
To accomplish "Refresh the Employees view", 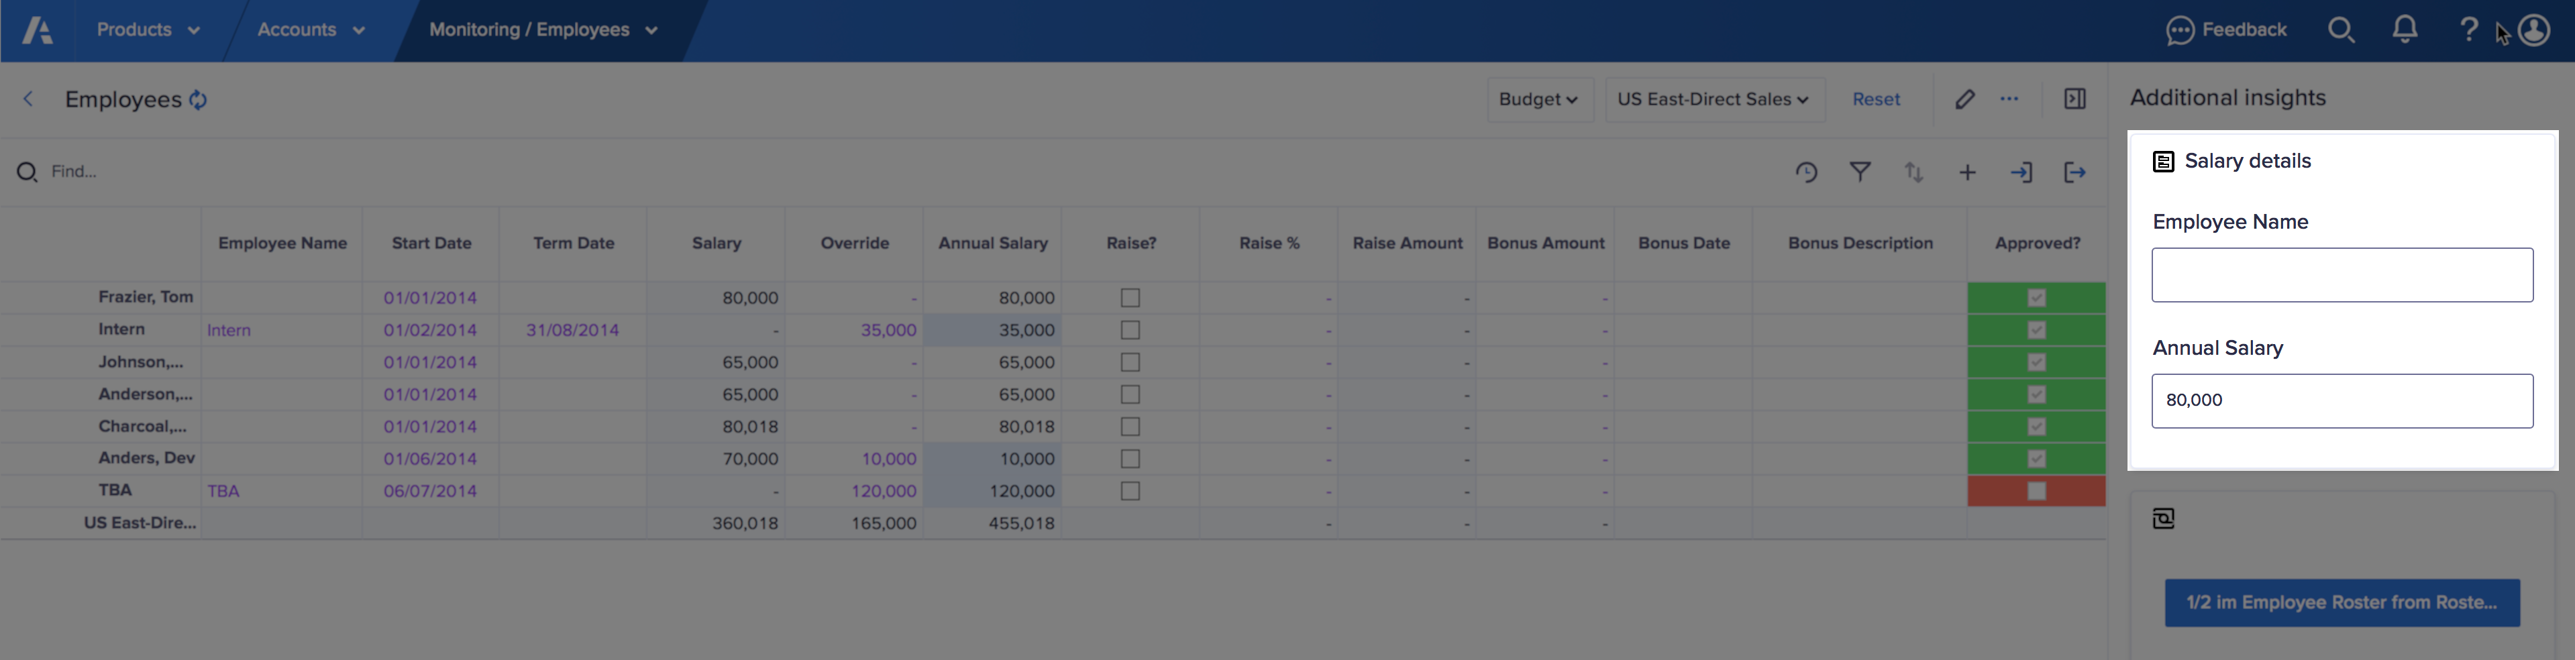I will click(197, 99).
